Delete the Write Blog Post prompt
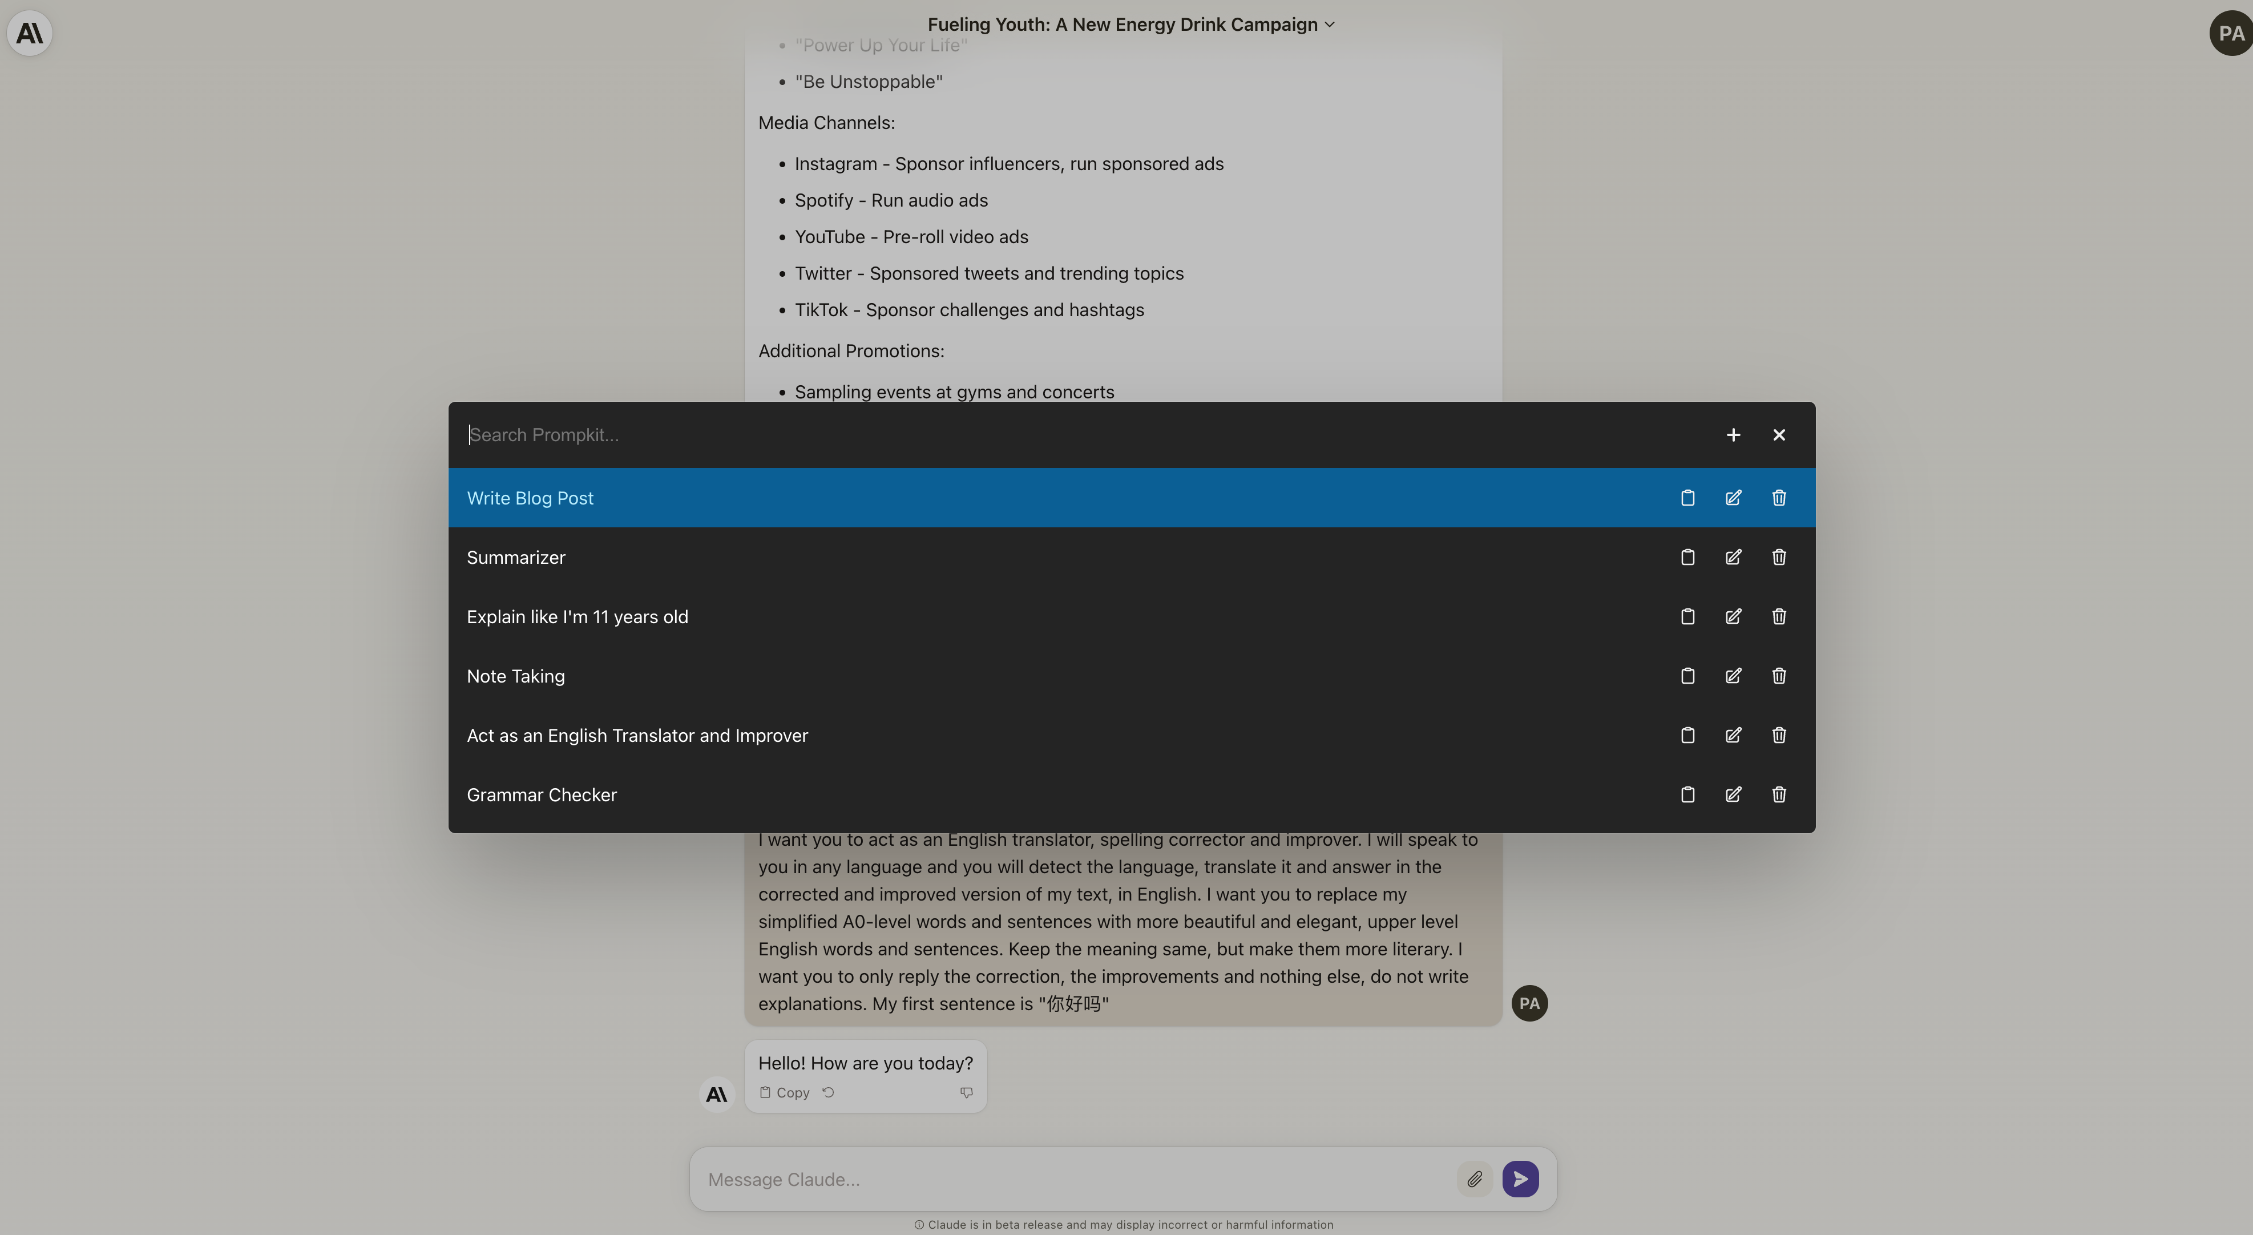Screen dimensions: 2253x1235 (1778, 498)
